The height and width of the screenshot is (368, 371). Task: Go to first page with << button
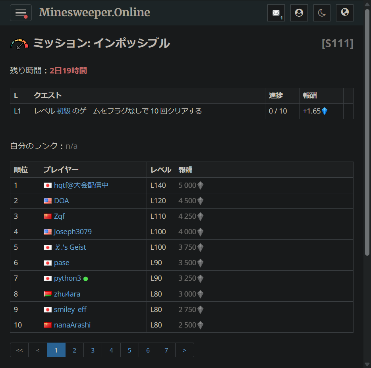pyautogui.click(x=19, y=350)
